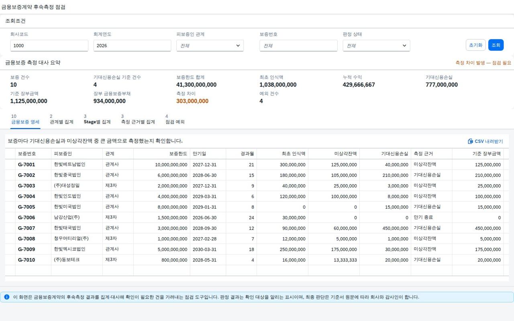Sort by 보증한도 column header
The height and width of the screenshot is (321, 514).
point(162,154)
